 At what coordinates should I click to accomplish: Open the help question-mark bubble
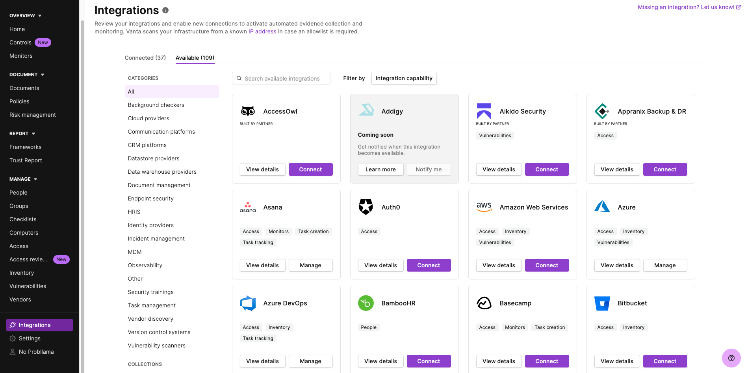point(731,358)
